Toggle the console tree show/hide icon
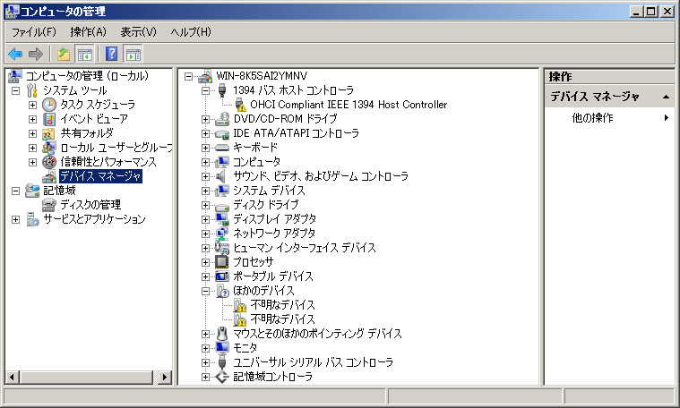The image size is (680, 408). (x=84, y=55)
